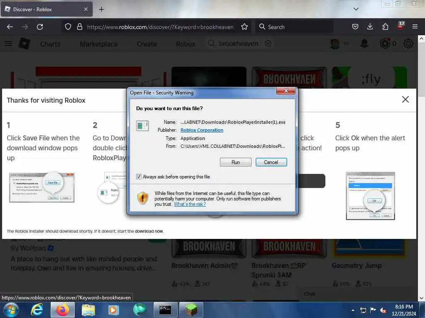Open the user avatar profile icon
Viewport: 425px width, 318px height.
(335, 43)
